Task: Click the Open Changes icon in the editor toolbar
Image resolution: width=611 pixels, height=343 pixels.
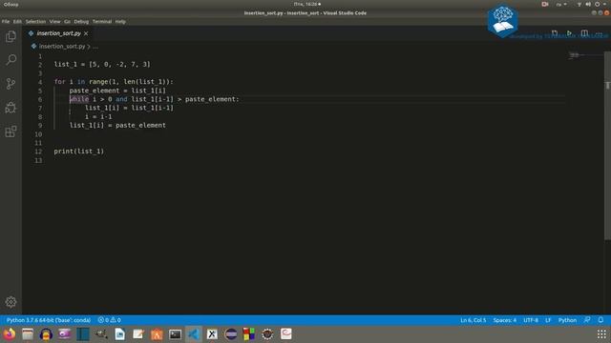Action: pyautogui.click(x=555, y=33)
